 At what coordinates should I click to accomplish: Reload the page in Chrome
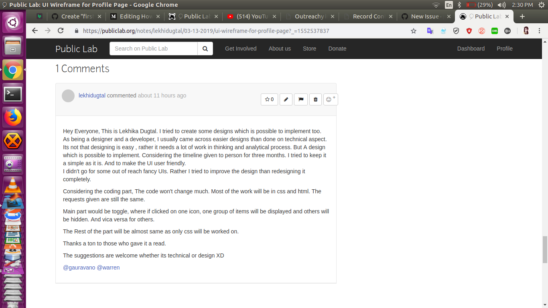pyautogui.click(x=61, y=31)
